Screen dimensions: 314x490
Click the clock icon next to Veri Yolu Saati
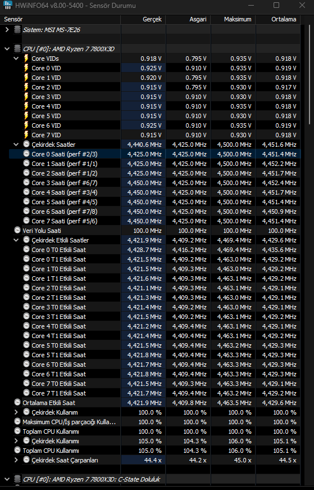point(17,231)
